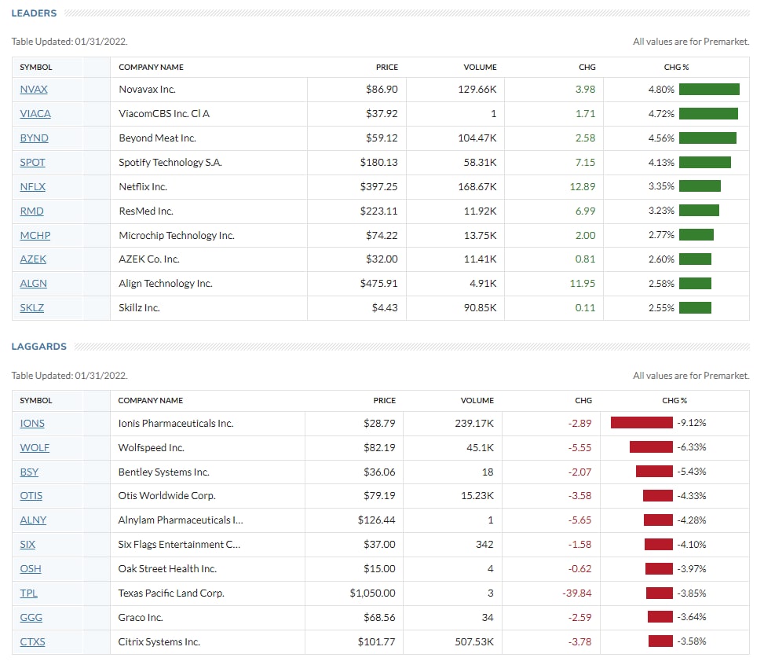Open the ALGN ticker link
The image size is (764, 665).
tap(34, 284)
